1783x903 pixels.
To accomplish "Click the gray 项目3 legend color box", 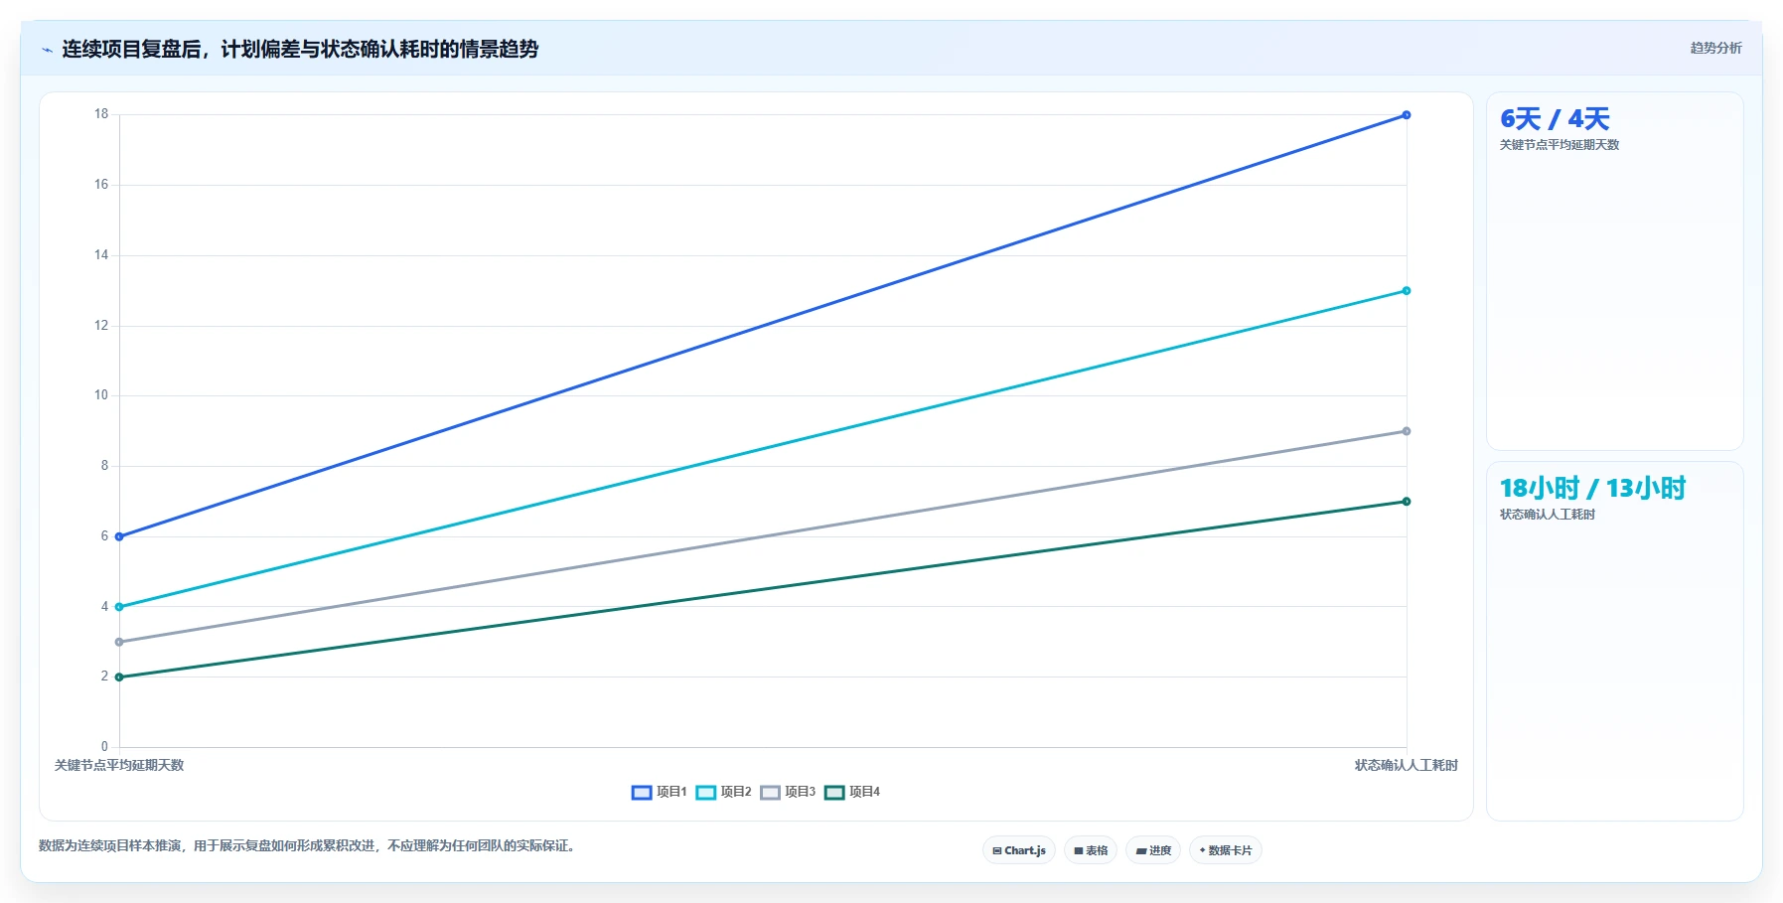I will [x=771, y=792].
